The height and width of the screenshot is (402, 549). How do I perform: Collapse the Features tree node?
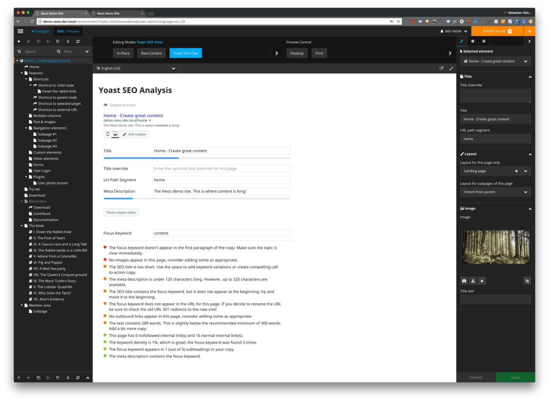click(x=22, y=73)
